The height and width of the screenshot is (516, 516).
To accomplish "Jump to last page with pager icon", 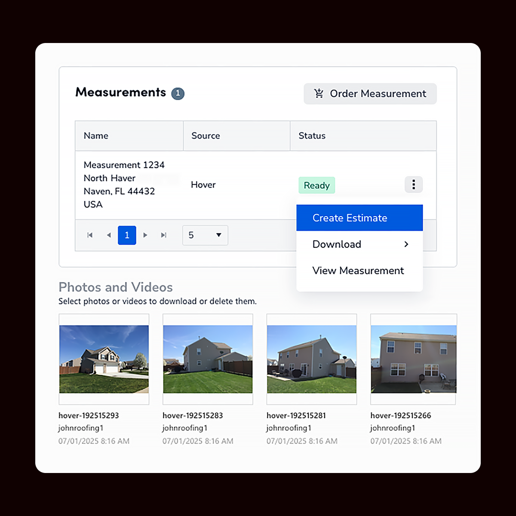I will [x=164, y=235].
